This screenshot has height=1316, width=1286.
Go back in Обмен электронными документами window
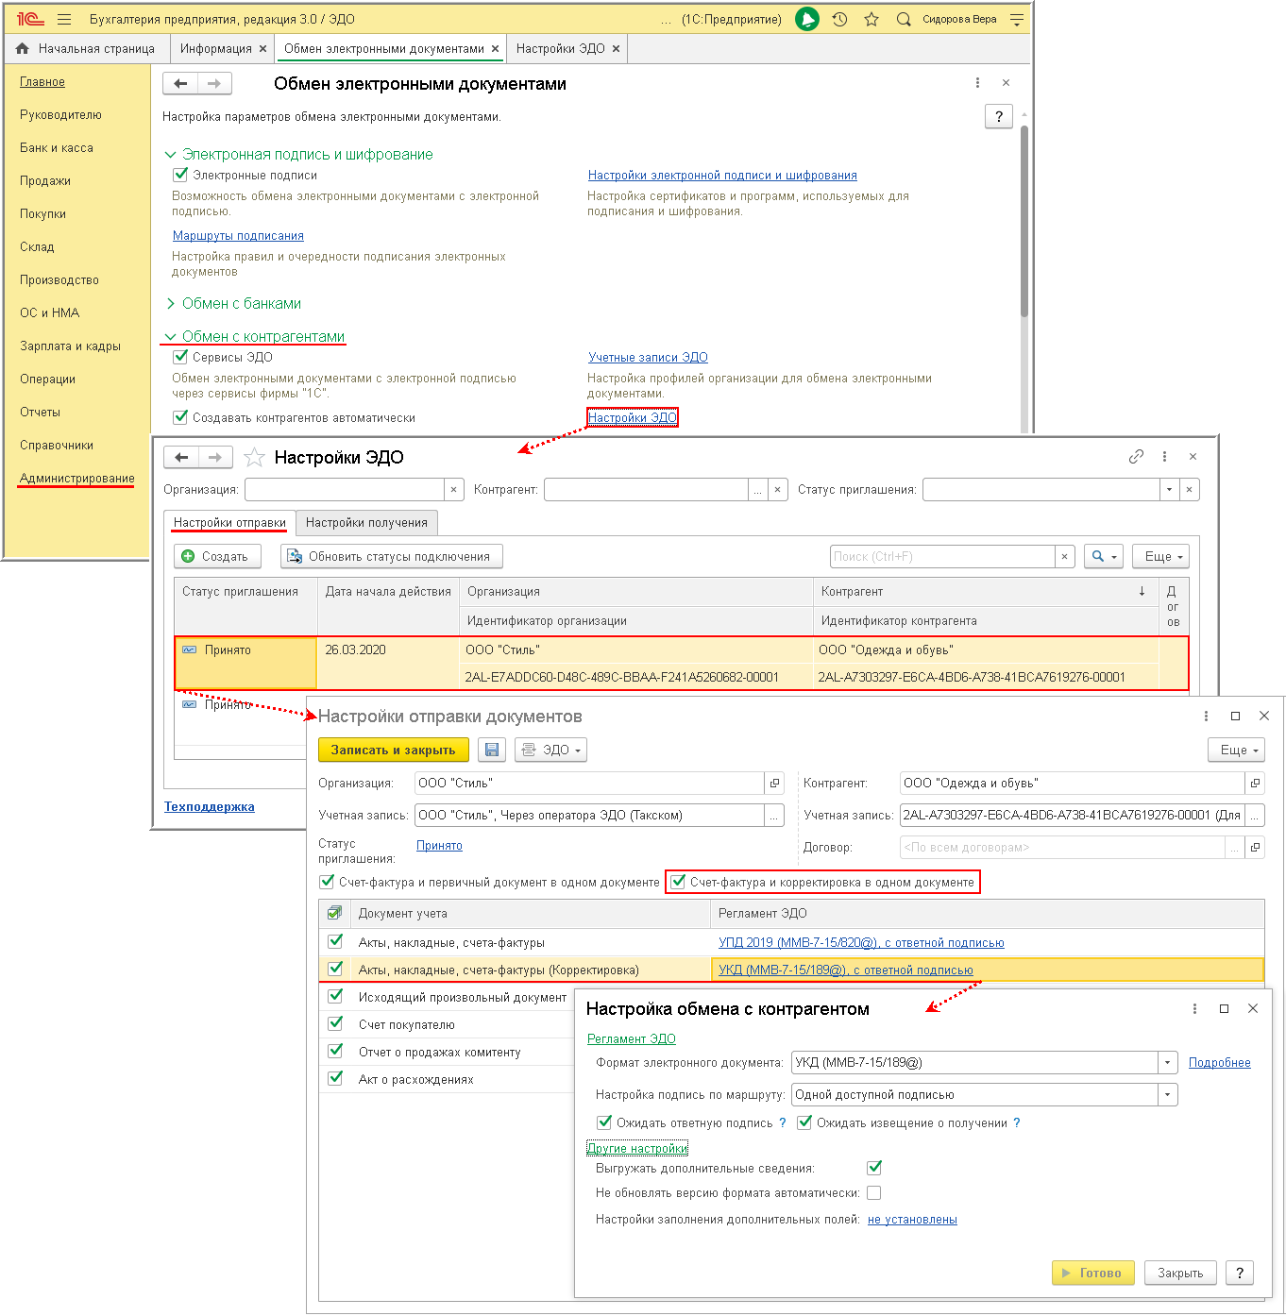[x=180, y=84]
